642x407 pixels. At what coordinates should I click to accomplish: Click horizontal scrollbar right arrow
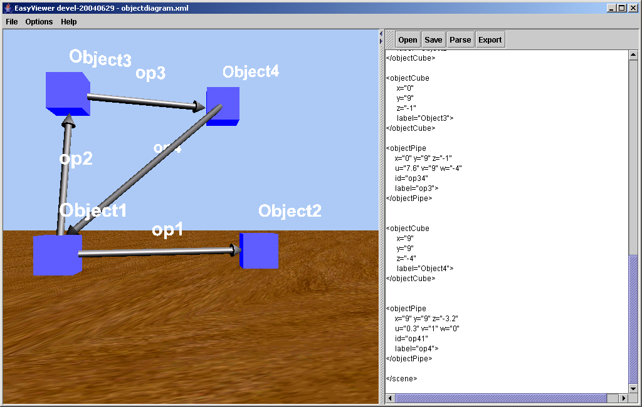624,398
